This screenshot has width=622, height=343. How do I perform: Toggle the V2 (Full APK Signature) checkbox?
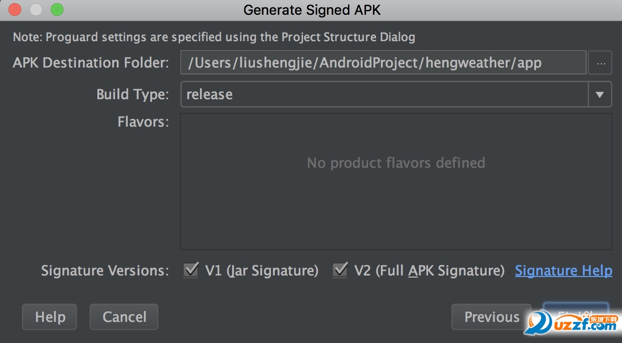point(340,271)
